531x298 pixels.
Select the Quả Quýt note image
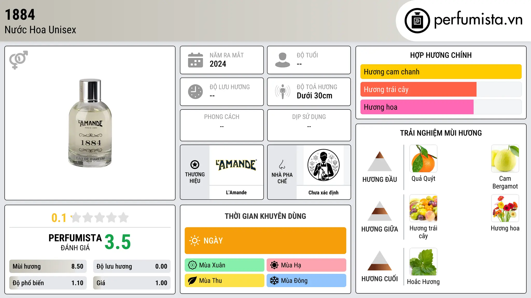click(x=423, y=159)
